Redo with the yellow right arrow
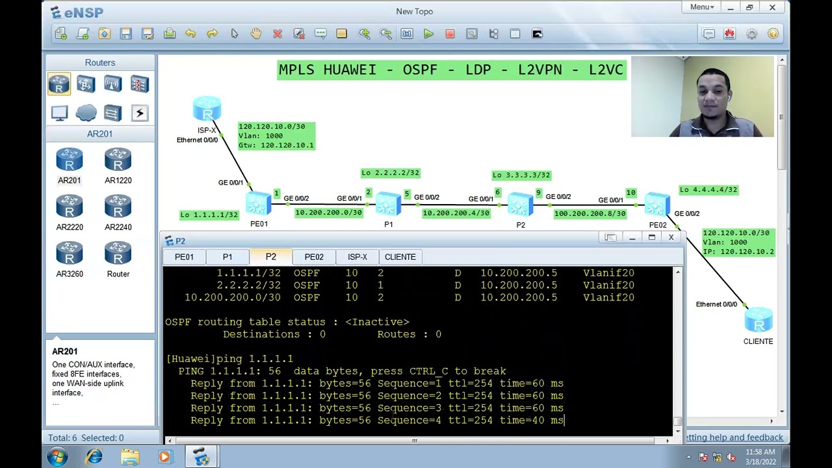The image size is (832, 468). [x=212, y=34]
